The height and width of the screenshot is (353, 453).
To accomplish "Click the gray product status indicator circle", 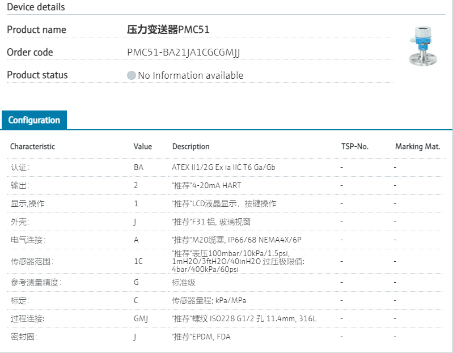I will 132,75.
